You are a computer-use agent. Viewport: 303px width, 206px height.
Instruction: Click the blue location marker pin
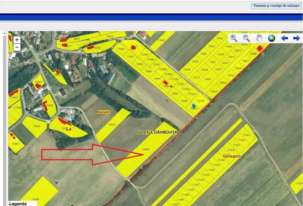(194, 106)
